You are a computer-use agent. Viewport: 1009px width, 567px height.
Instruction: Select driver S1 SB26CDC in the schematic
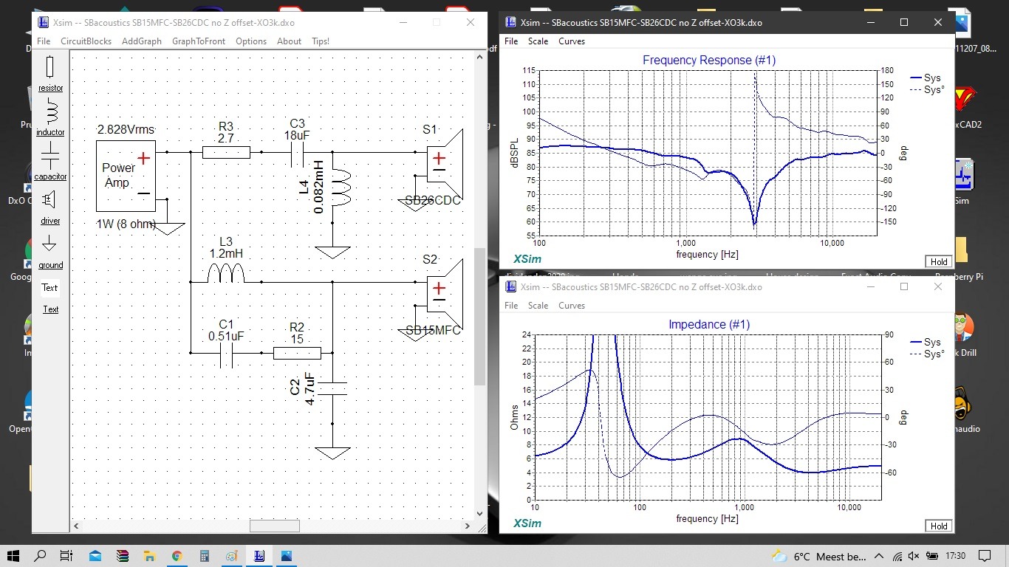pyautogui.click(x=444, y=164)
